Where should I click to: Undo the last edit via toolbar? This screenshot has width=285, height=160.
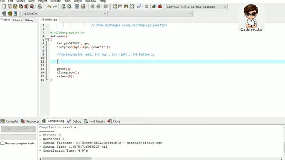49,7
